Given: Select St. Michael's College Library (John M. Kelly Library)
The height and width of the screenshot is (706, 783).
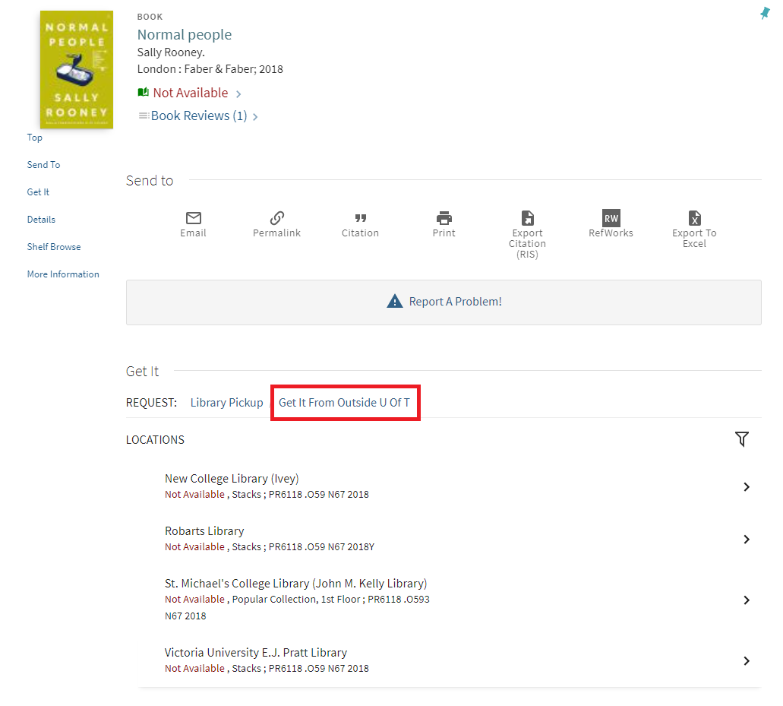Looking at the screenshot, I should click(295, 583).
